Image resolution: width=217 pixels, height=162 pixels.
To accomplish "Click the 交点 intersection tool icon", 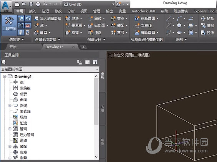I will [x=113, y=18].
